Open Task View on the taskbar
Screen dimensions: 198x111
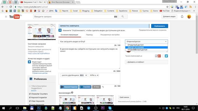coord(17,108)
